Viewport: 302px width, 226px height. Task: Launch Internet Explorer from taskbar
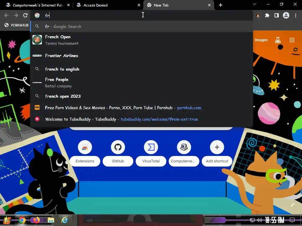(x=65, y=220)
